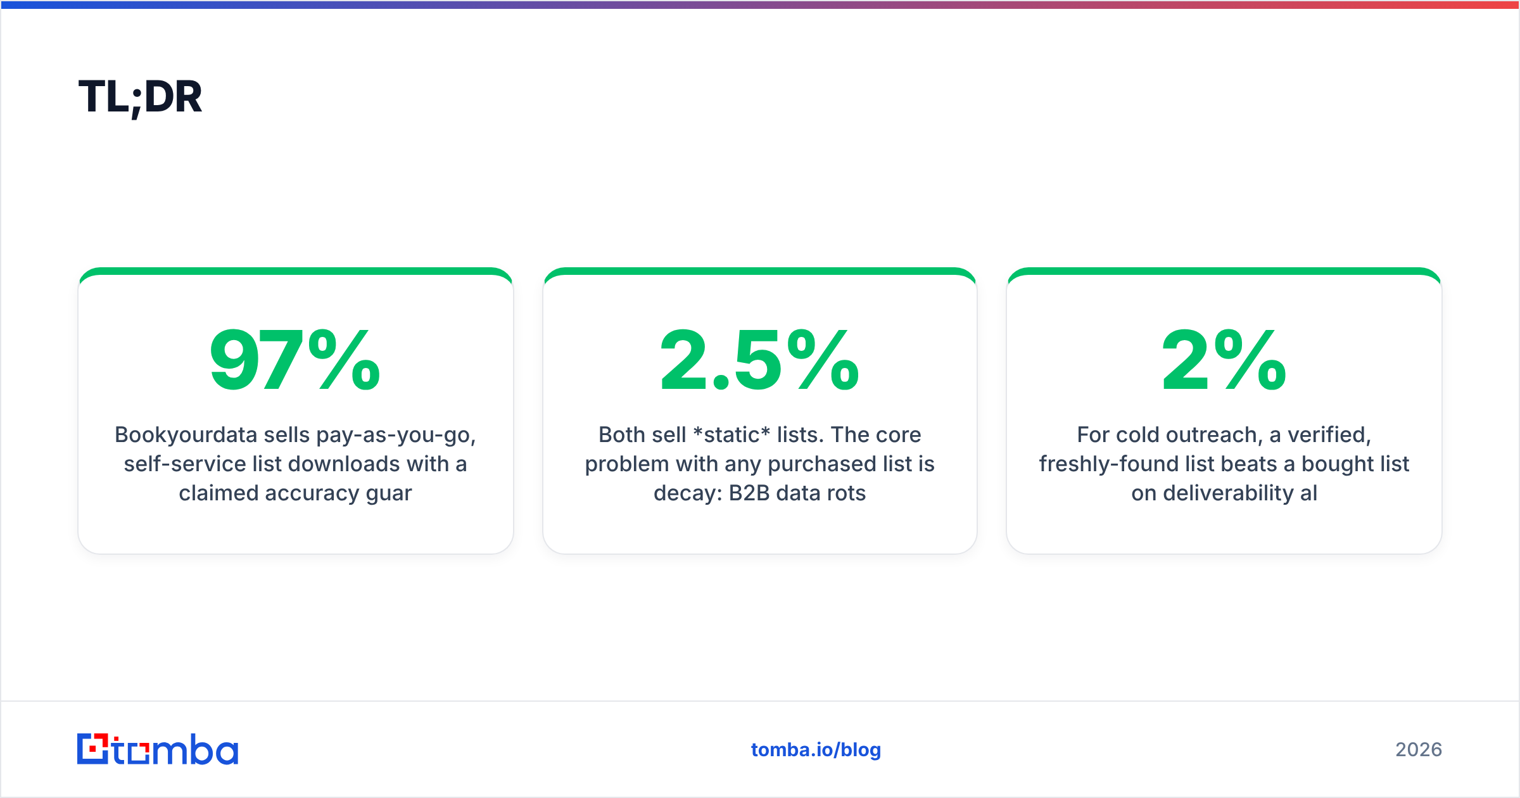Click the green top bar of 2% card
Screen dimensions: 1520x798
pyautogui.click(x=1224, y=271)
